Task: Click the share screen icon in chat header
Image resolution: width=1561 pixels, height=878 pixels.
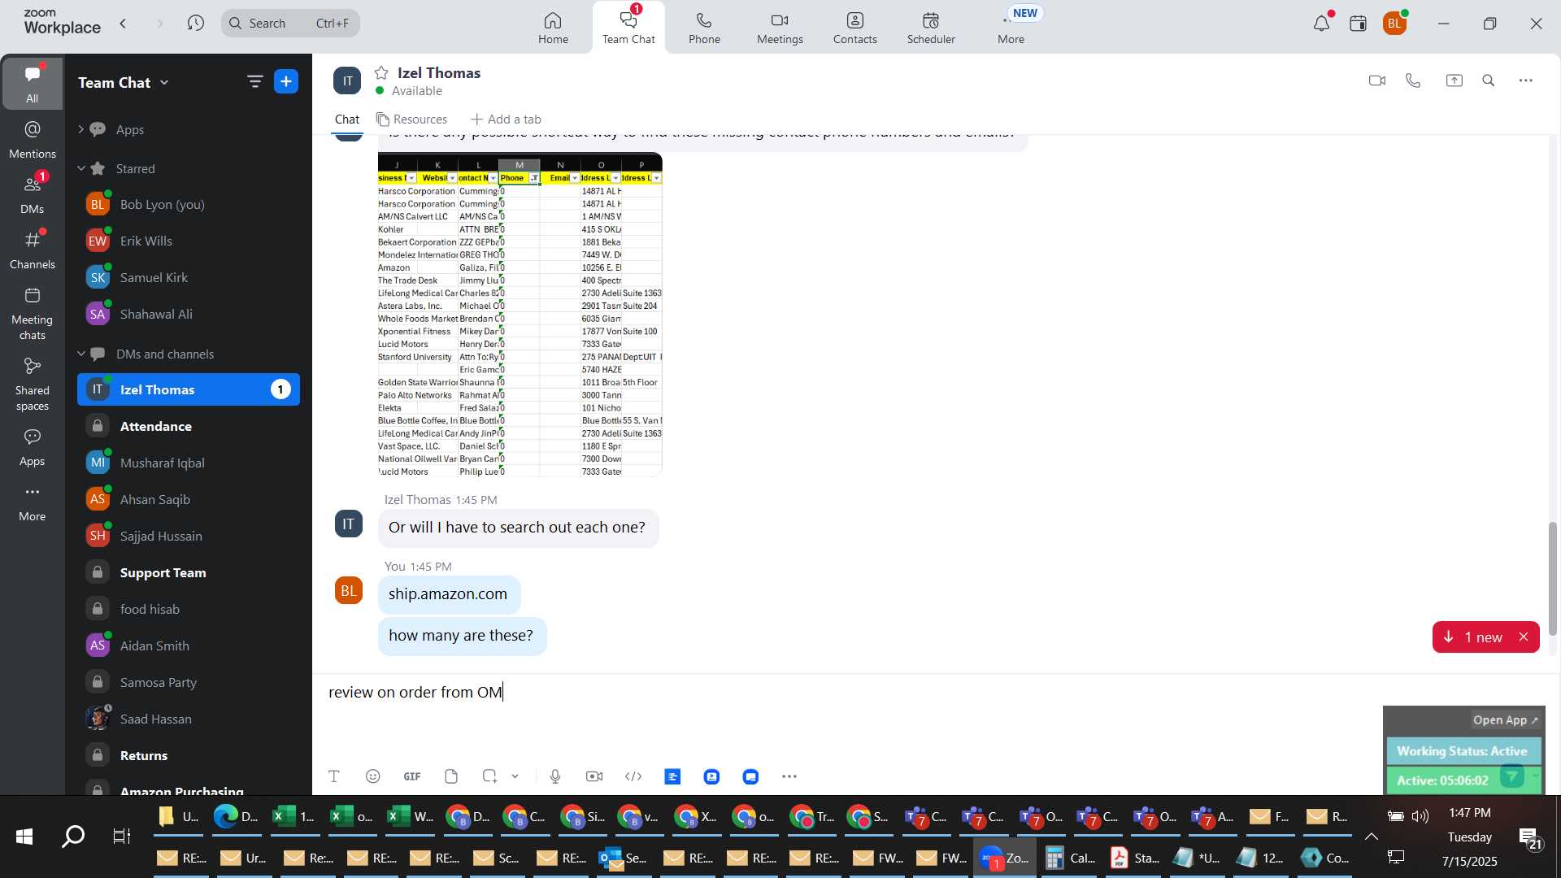Action: point(1454,80)
